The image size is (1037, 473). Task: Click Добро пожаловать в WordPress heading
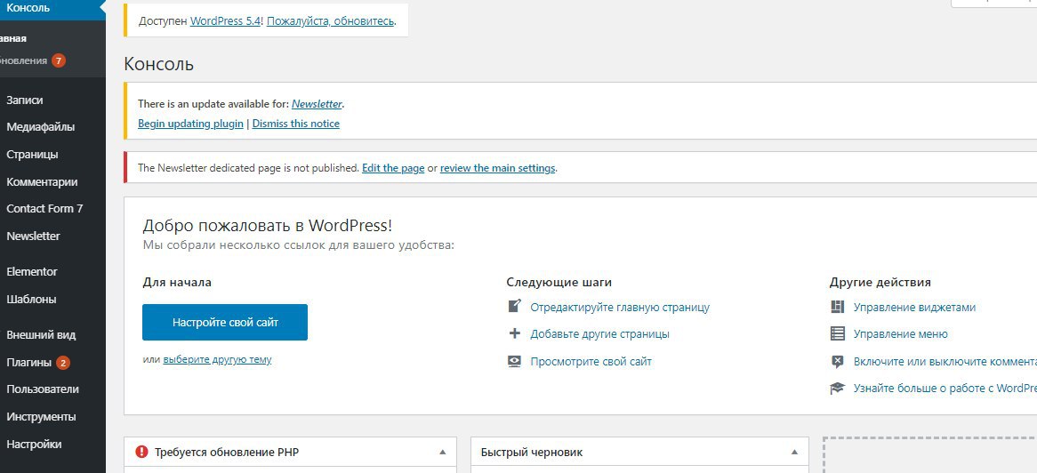tap(267, 226)
